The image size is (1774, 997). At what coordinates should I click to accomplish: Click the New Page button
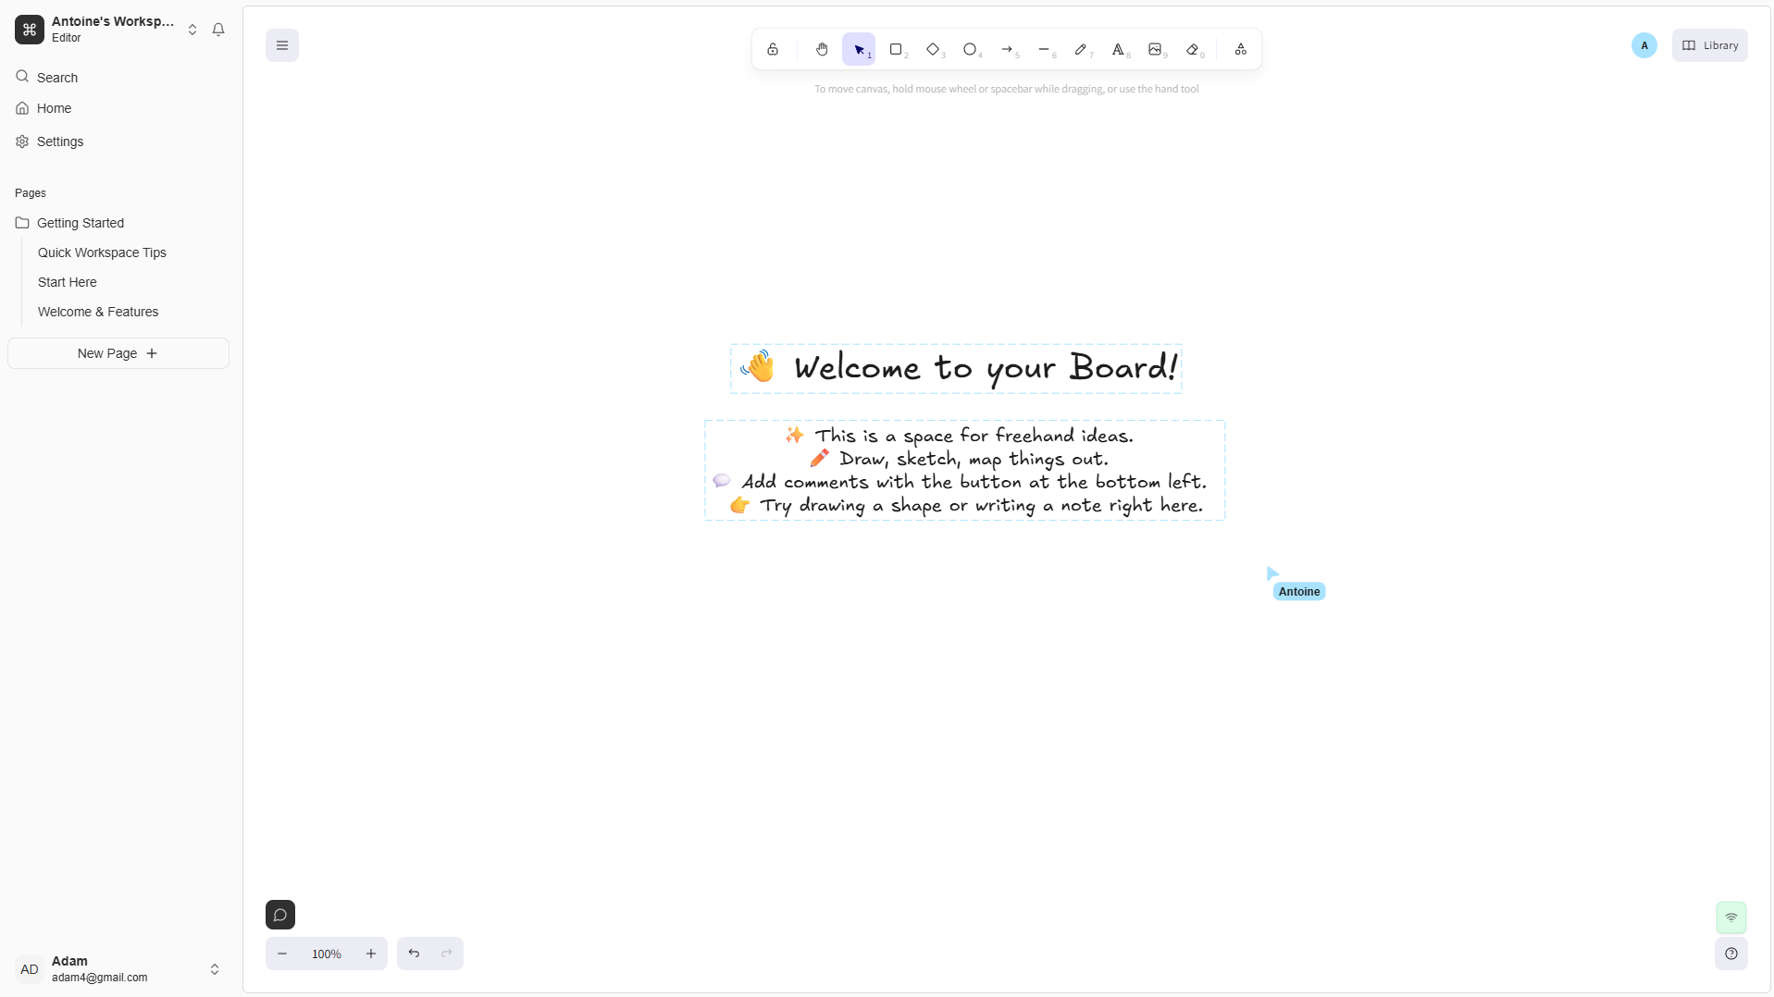[x=118, y=353]
